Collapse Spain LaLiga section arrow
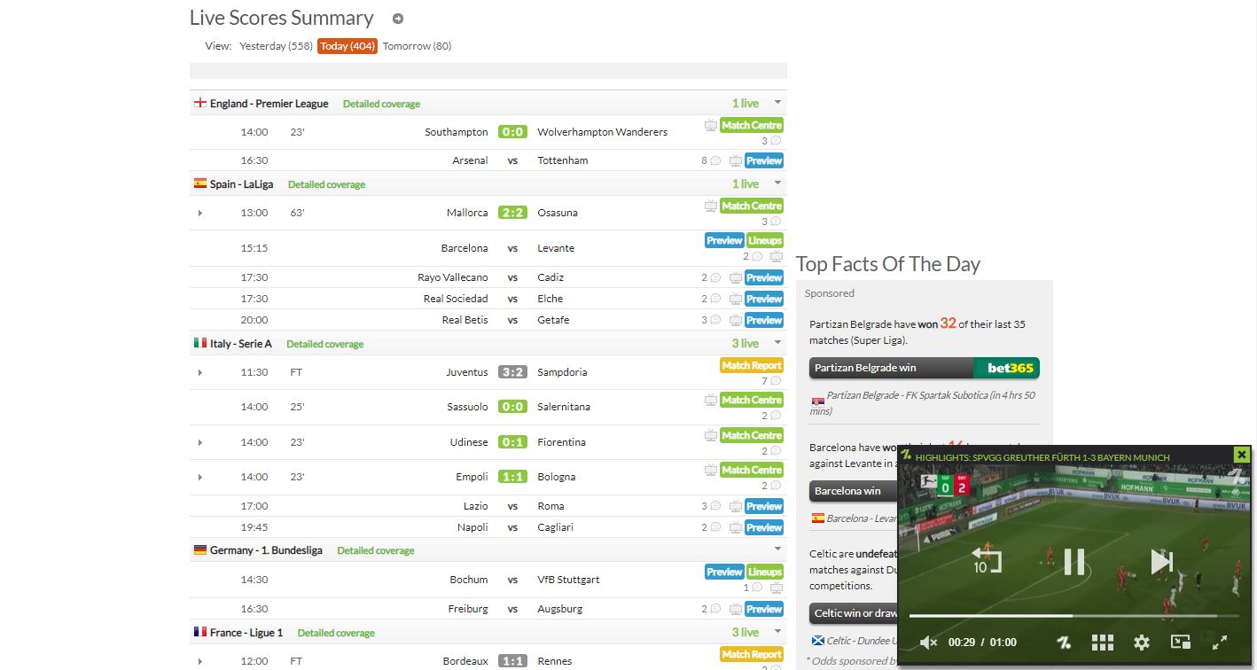The image size is (1257, 670). pos(777,183)
